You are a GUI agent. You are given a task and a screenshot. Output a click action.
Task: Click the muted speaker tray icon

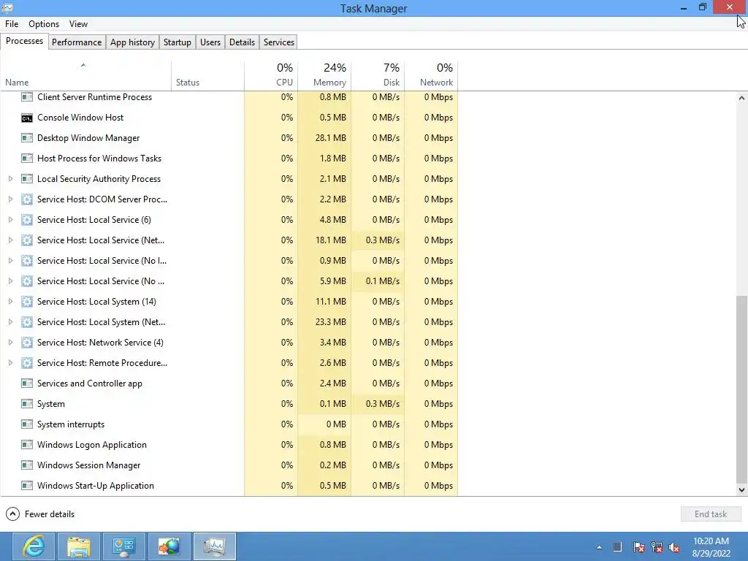point(674,547)
